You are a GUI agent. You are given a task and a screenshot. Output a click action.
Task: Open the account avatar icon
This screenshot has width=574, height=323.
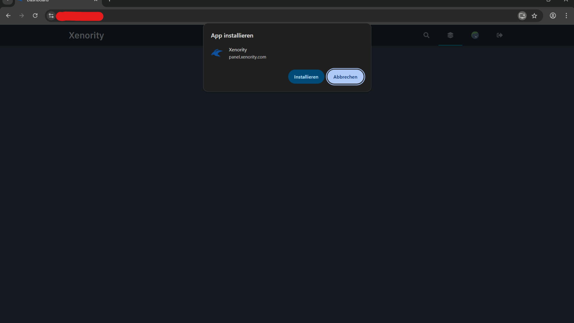point(475,35)
